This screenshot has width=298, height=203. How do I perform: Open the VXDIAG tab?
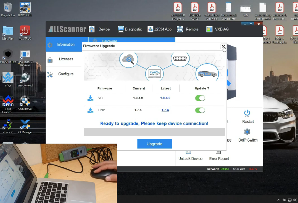tap(217, 29)
